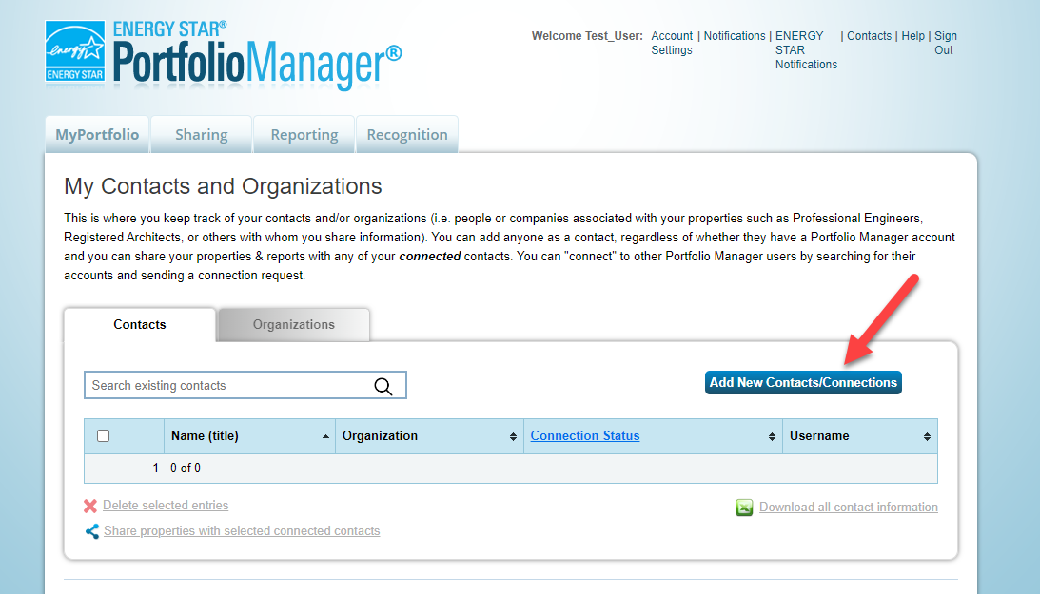Image resolution: width=1040 pixels, height=594 pixels.
Task: Click the Welcome Test_User text
Action: click(587, 36)
